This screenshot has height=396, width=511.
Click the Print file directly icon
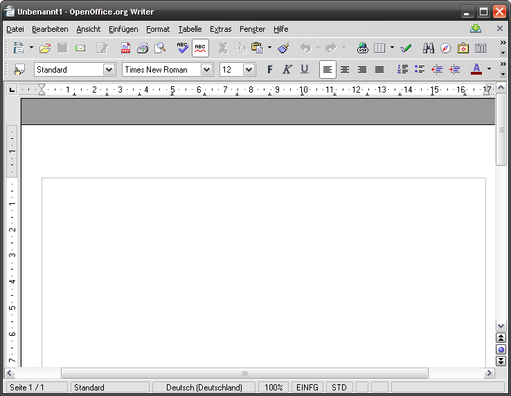click(143, 48)
